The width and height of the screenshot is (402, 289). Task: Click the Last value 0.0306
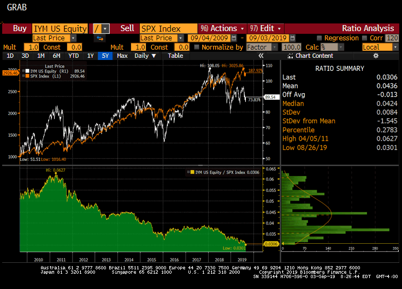[387, 77]
